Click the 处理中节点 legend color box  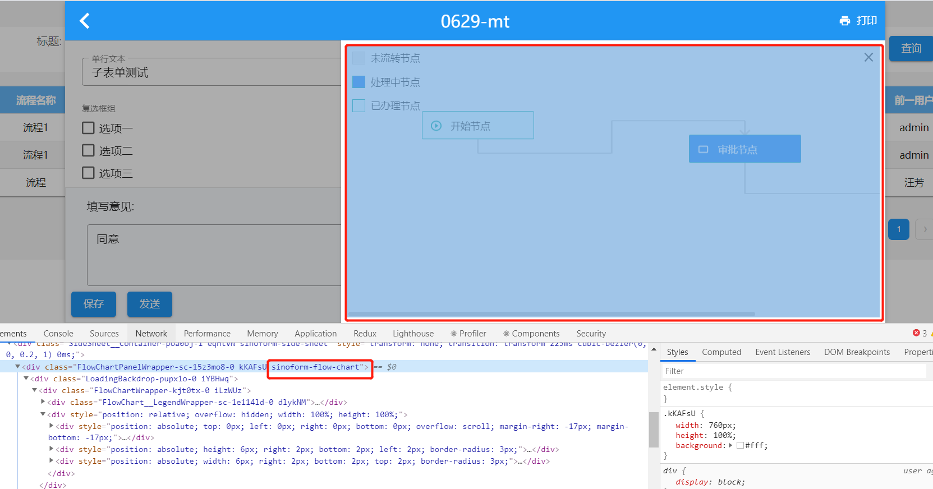coord(359,82)
